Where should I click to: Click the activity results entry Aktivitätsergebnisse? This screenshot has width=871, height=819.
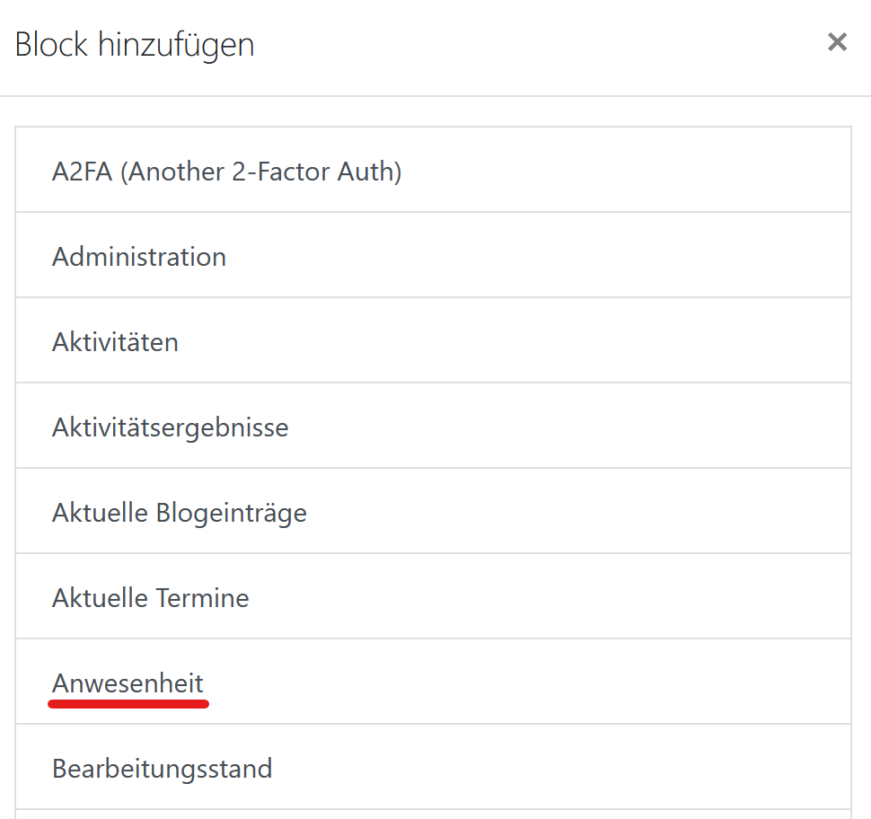(434, 426)
